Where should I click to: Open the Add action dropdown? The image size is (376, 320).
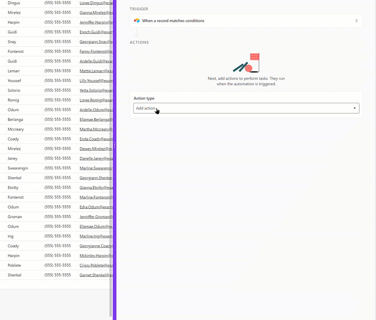point(246,108)
